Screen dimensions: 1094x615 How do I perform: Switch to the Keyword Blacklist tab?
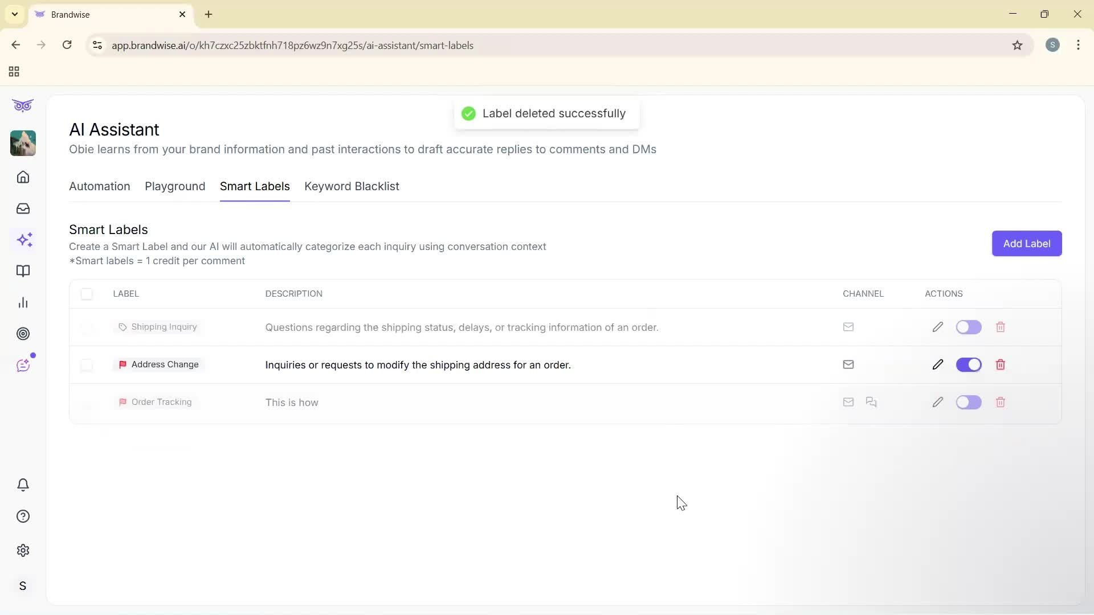click(x=352, y=186)
